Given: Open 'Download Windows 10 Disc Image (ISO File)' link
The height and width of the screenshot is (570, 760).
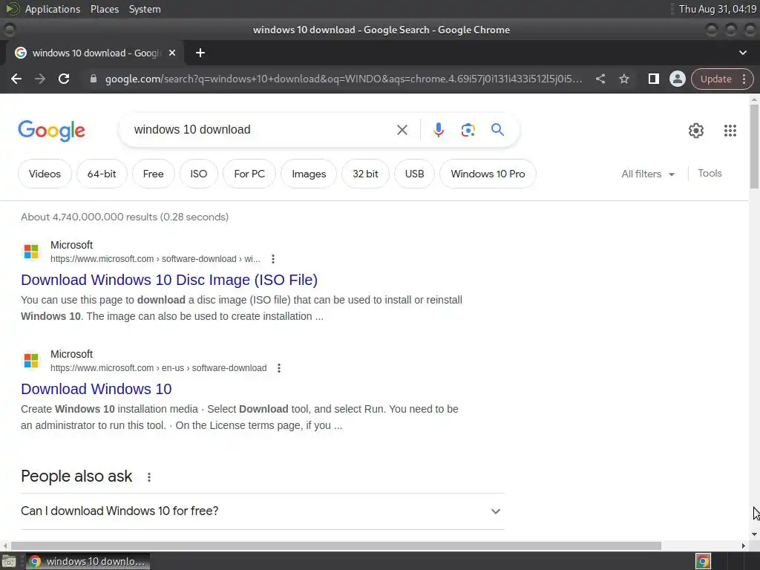Looking at the screenshot, I should tap(169, 280).
